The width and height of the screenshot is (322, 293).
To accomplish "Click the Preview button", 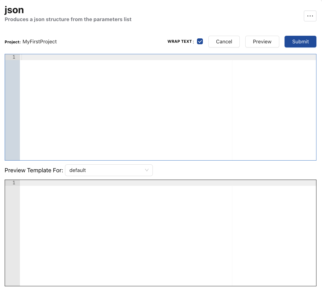I will click(x=262, y=42).
